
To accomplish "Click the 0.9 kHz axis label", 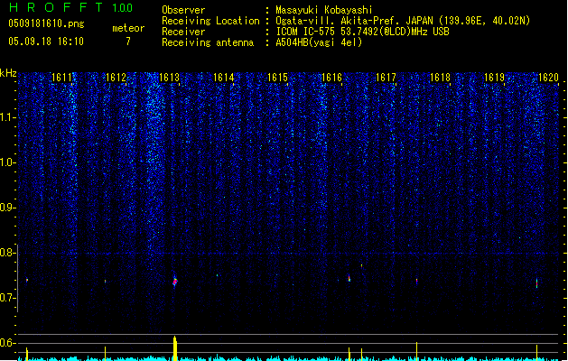I will (7, 208).
